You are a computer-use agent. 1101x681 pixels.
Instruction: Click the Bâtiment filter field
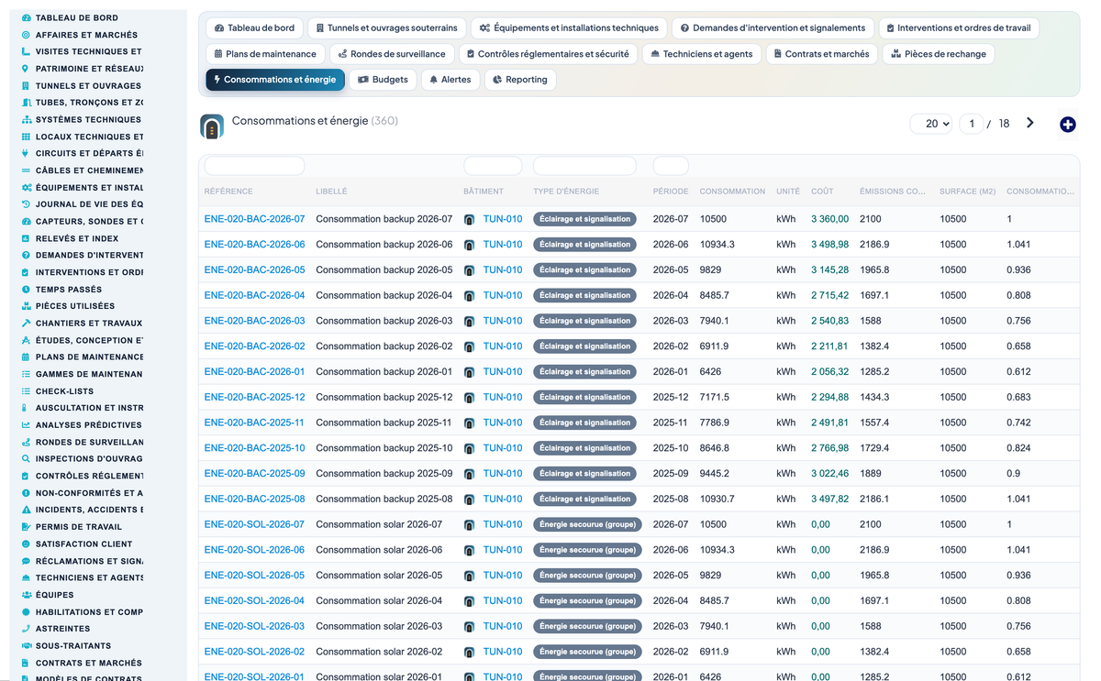coord(493,166)
